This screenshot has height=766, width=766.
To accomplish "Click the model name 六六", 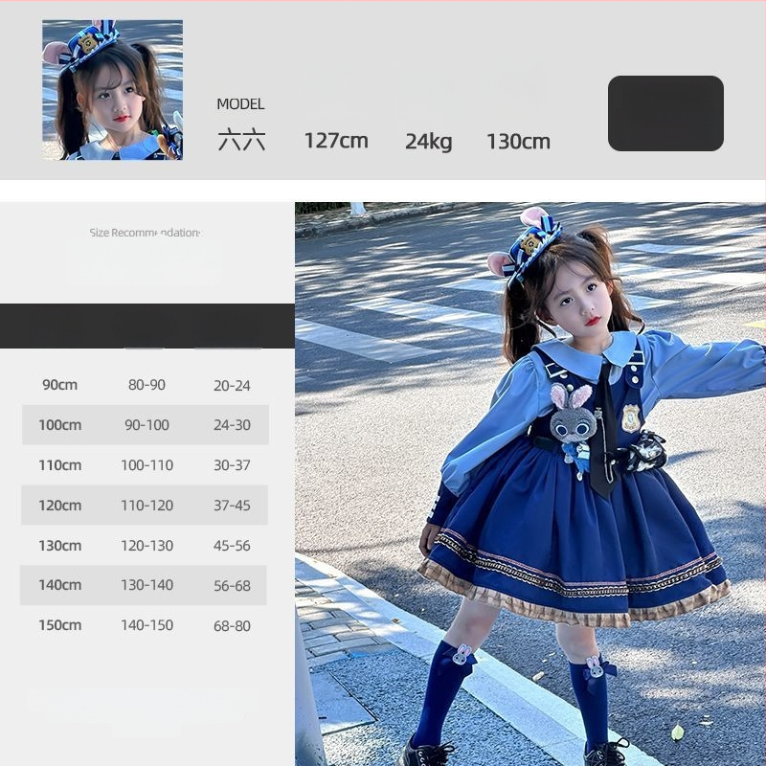I will point(241,142).
